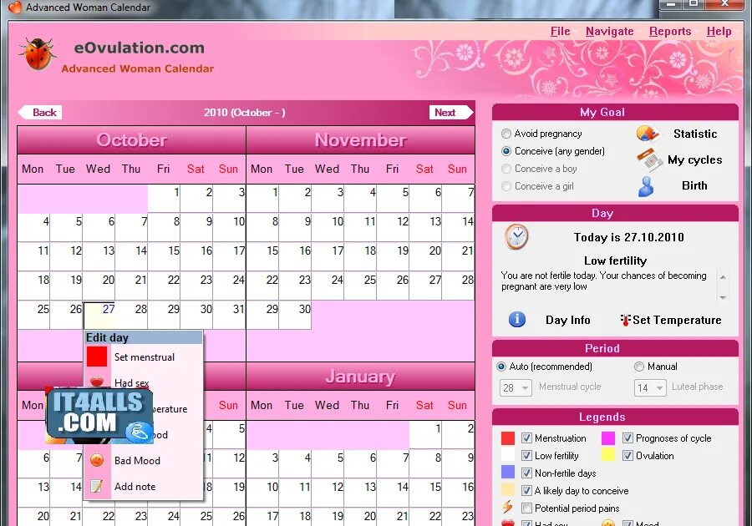Open the My cycles calendar icon
This screenshot has height=526, width=752.
pyautogui.click(x=649, y=160)
